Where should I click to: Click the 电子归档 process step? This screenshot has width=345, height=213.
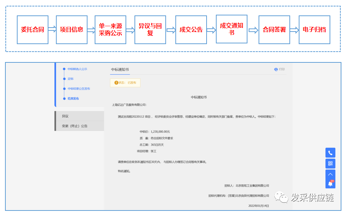click(314, 30)
